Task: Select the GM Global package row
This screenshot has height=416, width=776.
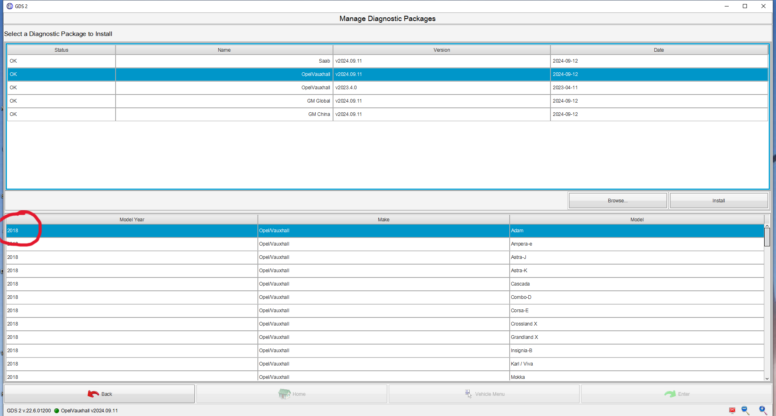Action: (388, 101)
